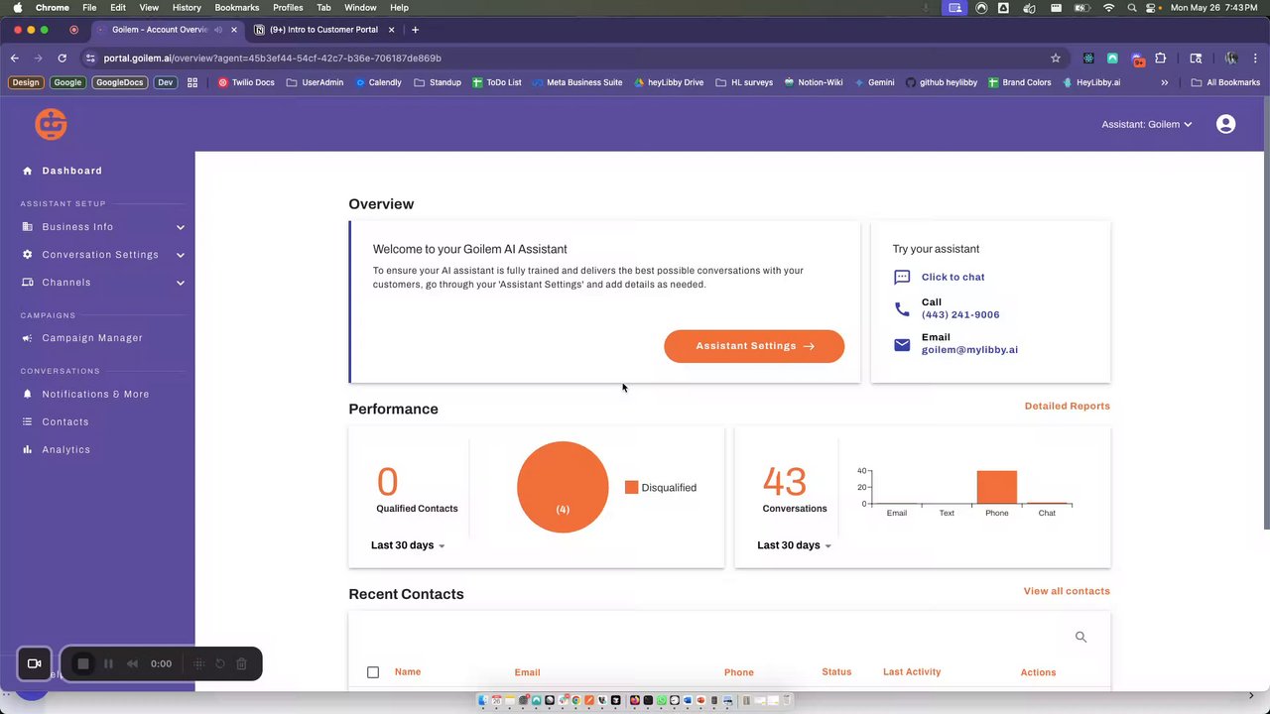Click the Campaign Manager megaphone icon
Viewport: 1270px width, 714px height.
pos(27,338)
